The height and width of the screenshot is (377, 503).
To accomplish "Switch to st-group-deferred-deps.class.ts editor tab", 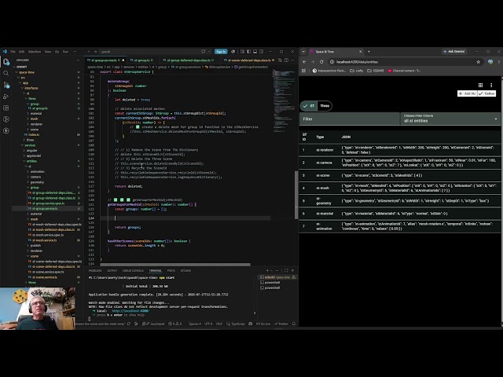I will [189, 60].
